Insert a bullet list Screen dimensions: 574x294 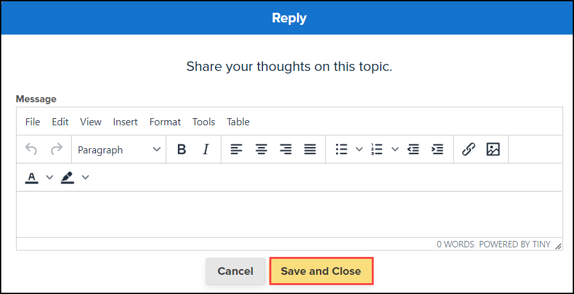(342, 150)
